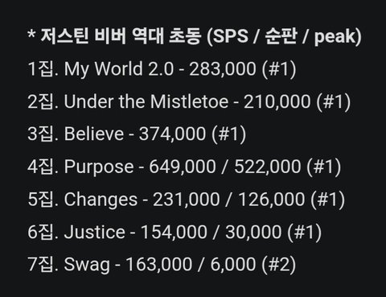The image size is (386, 297).
Task: Click the 210,000 figure for Under the Mistletoe
Action: 277,101
